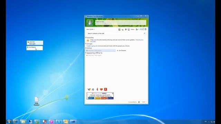Open the John Smith status dropdown
The image size is (221, 124).
point(90,29)
